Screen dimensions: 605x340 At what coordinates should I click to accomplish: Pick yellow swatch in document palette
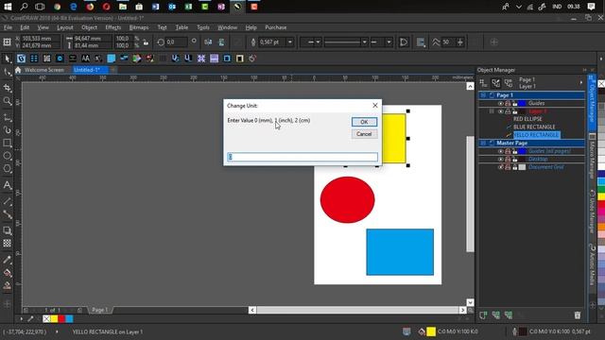(54, 319)
